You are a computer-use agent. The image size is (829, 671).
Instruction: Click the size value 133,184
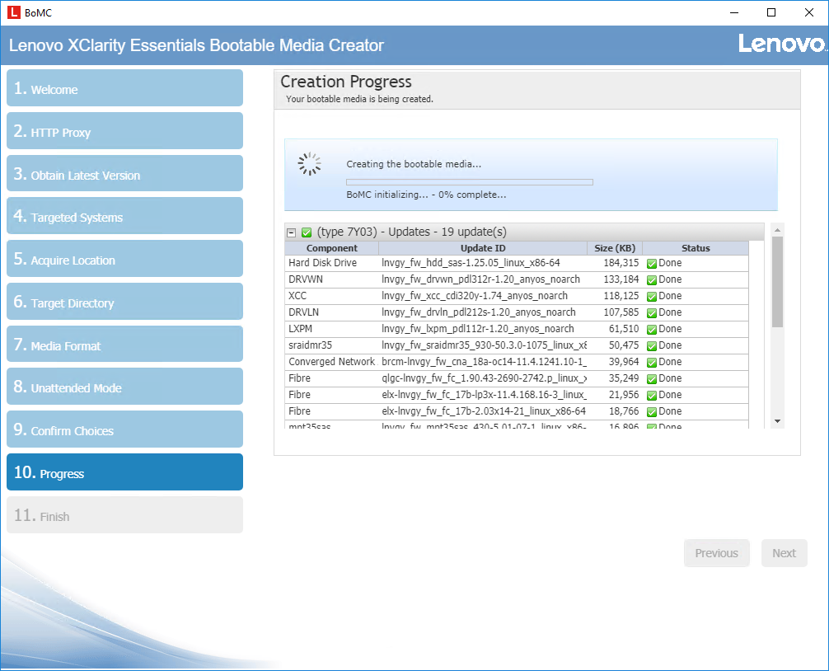pos(621,279)
